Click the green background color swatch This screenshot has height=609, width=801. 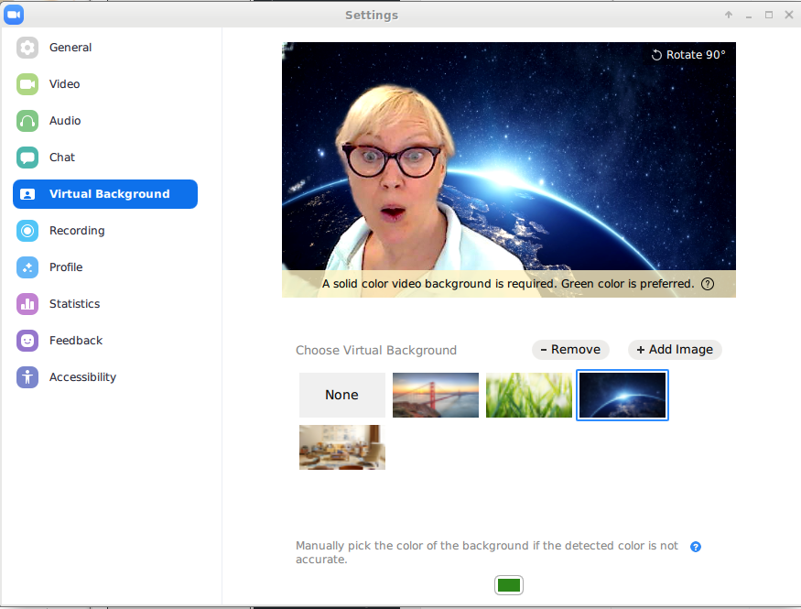click(509, 585)
